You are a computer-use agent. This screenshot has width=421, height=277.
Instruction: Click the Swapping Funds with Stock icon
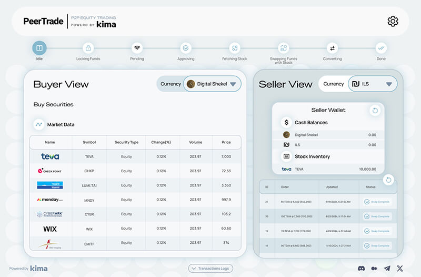coord(284,48)
